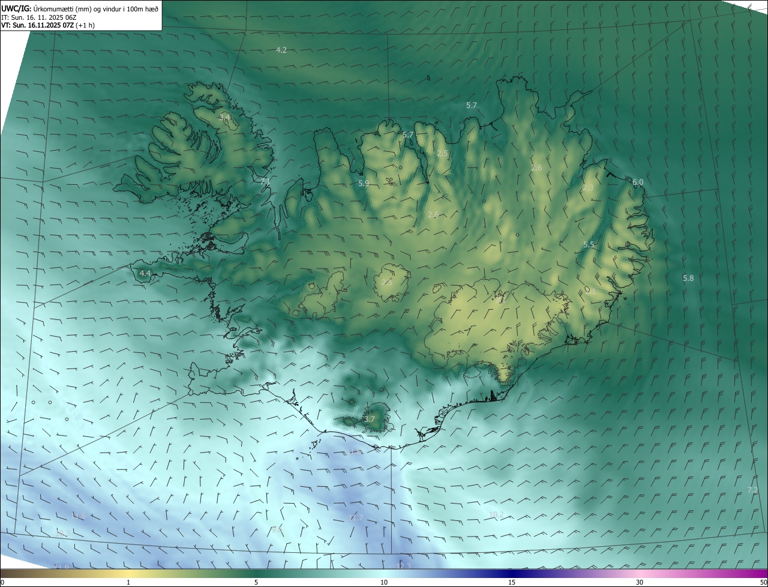
Task: Click the 2.3 value in northeast Iceland
Action: (x=588, y=187)
